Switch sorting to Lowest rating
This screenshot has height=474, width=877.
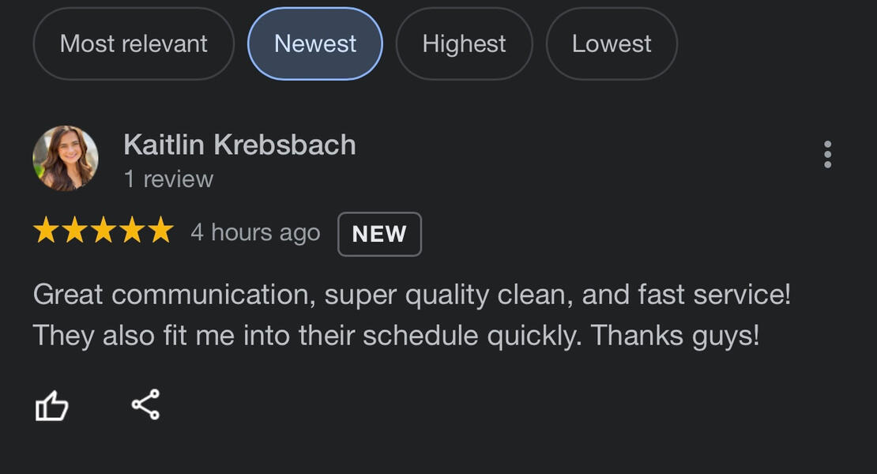coord(612,43)
